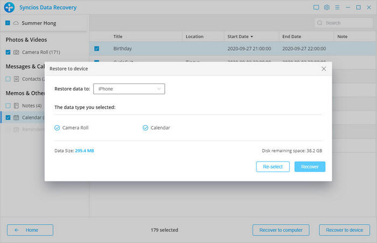Viewport: 377px width, 243px height.
Task: Open the settings gear icon
Action: (x=326, y=8)
